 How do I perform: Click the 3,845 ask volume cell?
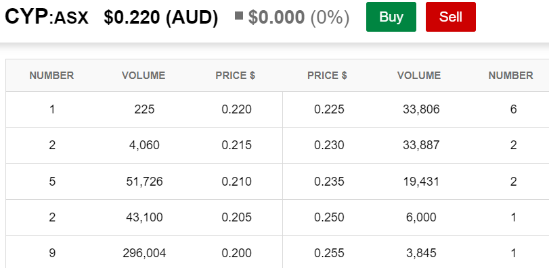click(421, 253)
